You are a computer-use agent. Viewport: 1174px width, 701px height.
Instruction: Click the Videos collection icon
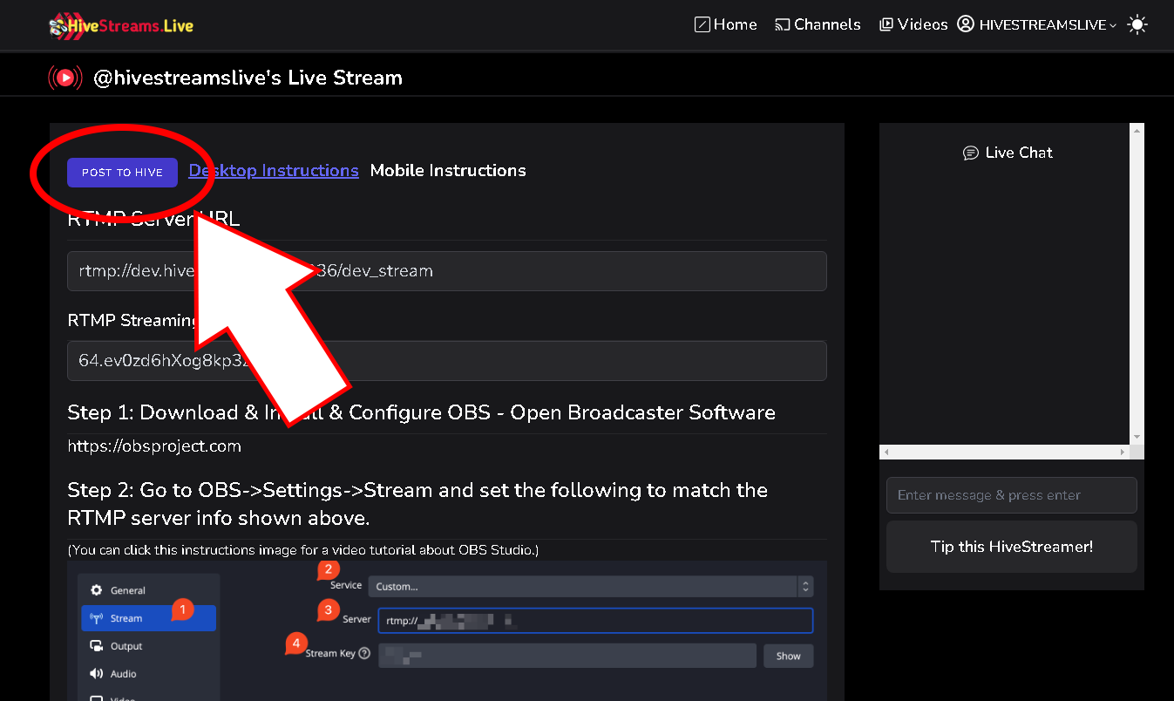click(x=886, y=24)
